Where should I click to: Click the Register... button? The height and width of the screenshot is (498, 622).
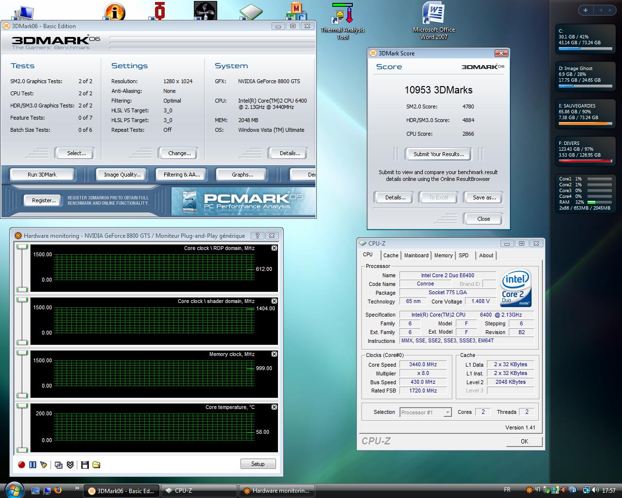[44, 200]
